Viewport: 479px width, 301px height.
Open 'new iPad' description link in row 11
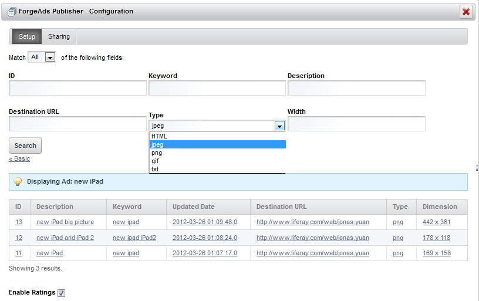(49, 253)
